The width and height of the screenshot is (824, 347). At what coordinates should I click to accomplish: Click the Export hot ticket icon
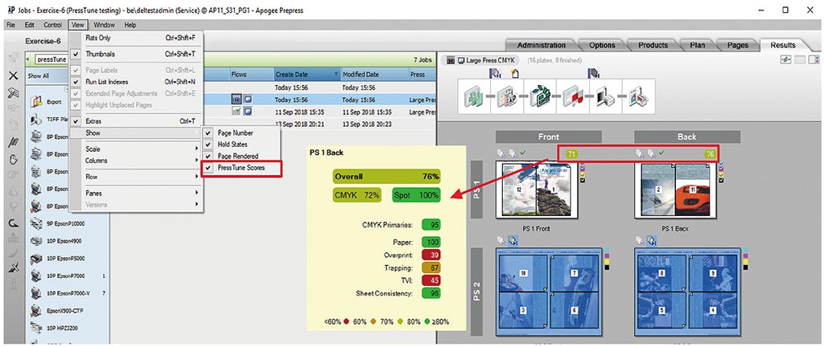37,103
